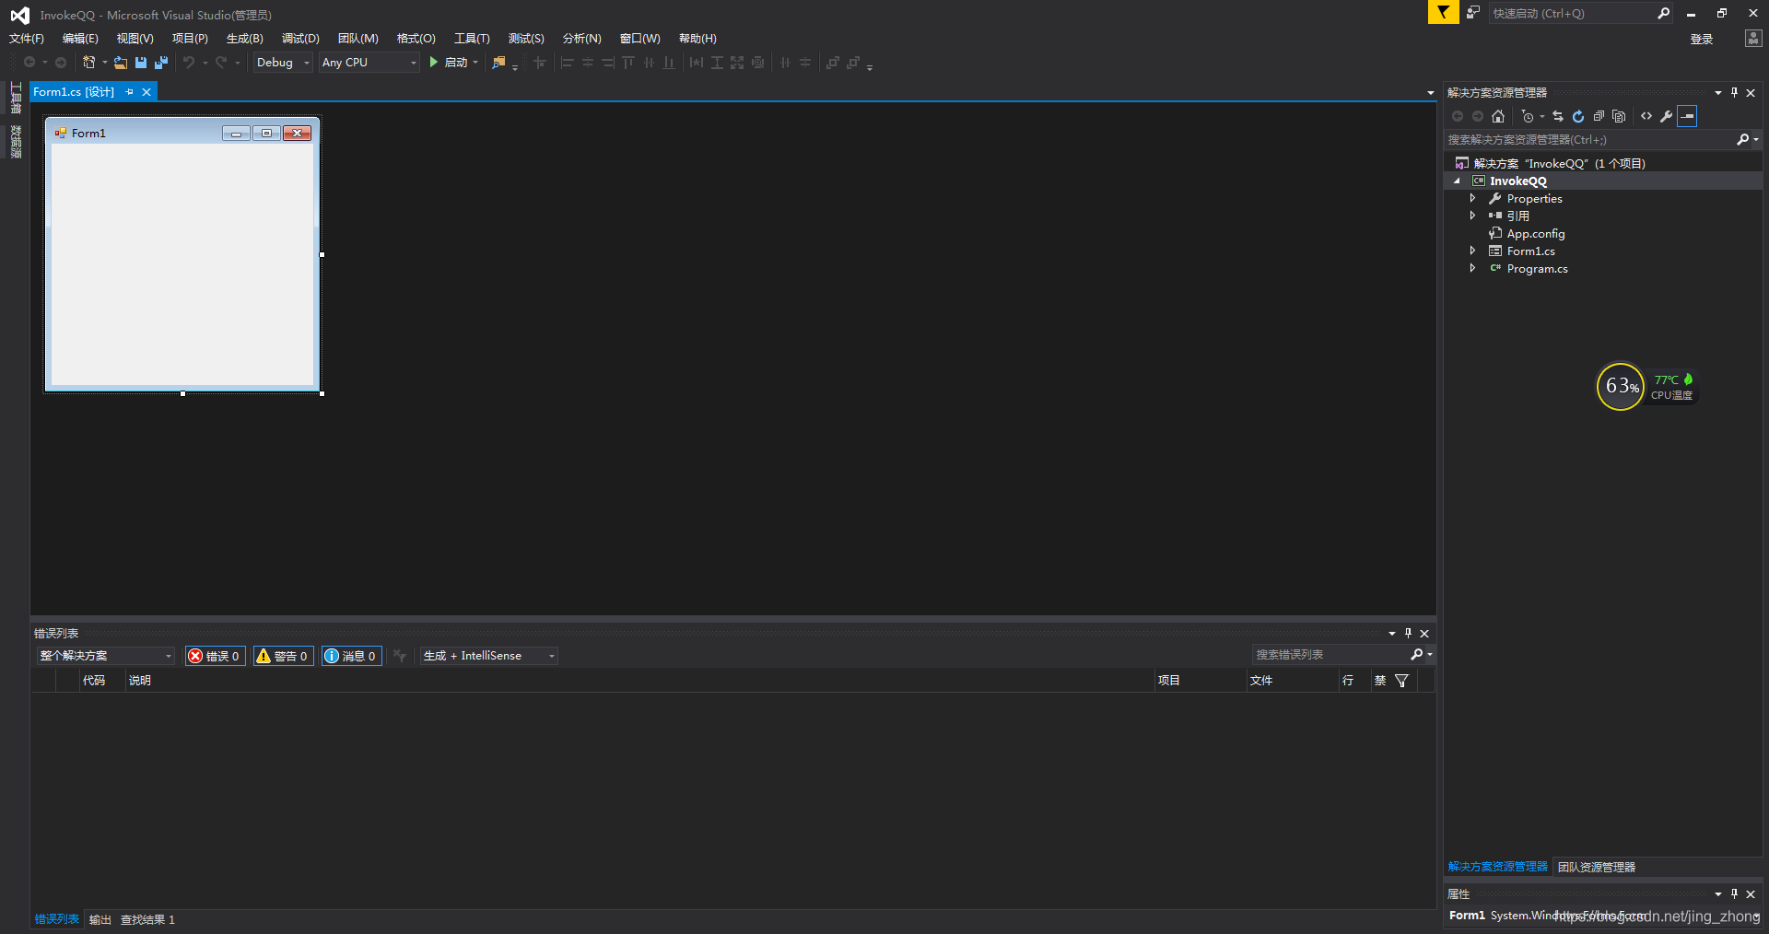This screenshot has height=934, width=1769.
Task: Open the Build + IntelliSense dropdown
Action: point(489,656)
